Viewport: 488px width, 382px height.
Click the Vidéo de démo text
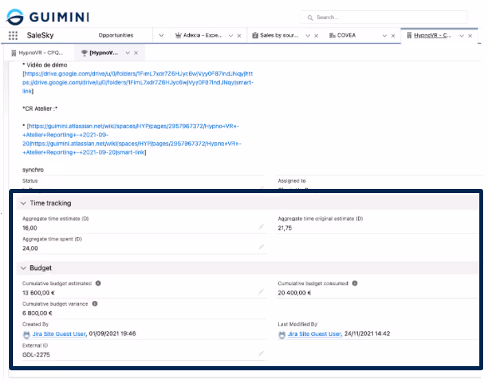tap(47, 65)
